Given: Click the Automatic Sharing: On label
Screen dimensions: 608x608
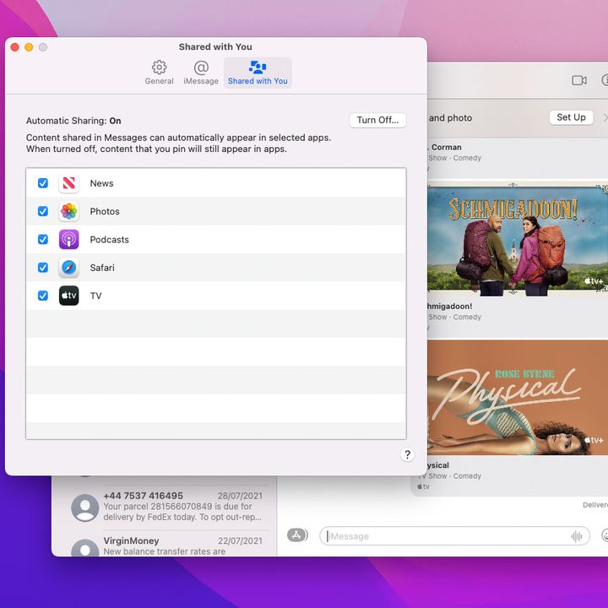Looking at the screenshot, I should click(73, 121).
